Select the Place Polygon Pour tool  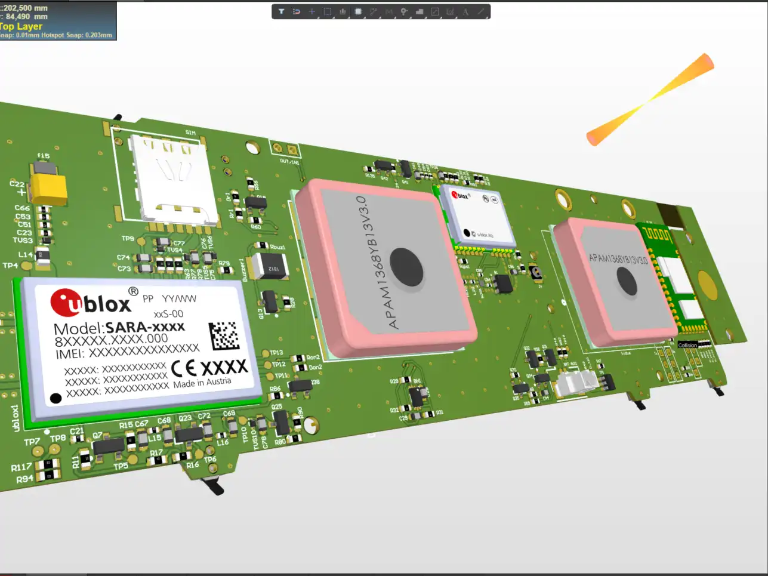(x=420, y=11)
